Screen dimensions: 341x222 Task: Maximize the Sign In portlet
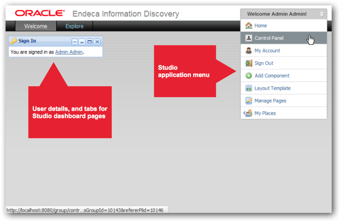(x=90, y=41)
